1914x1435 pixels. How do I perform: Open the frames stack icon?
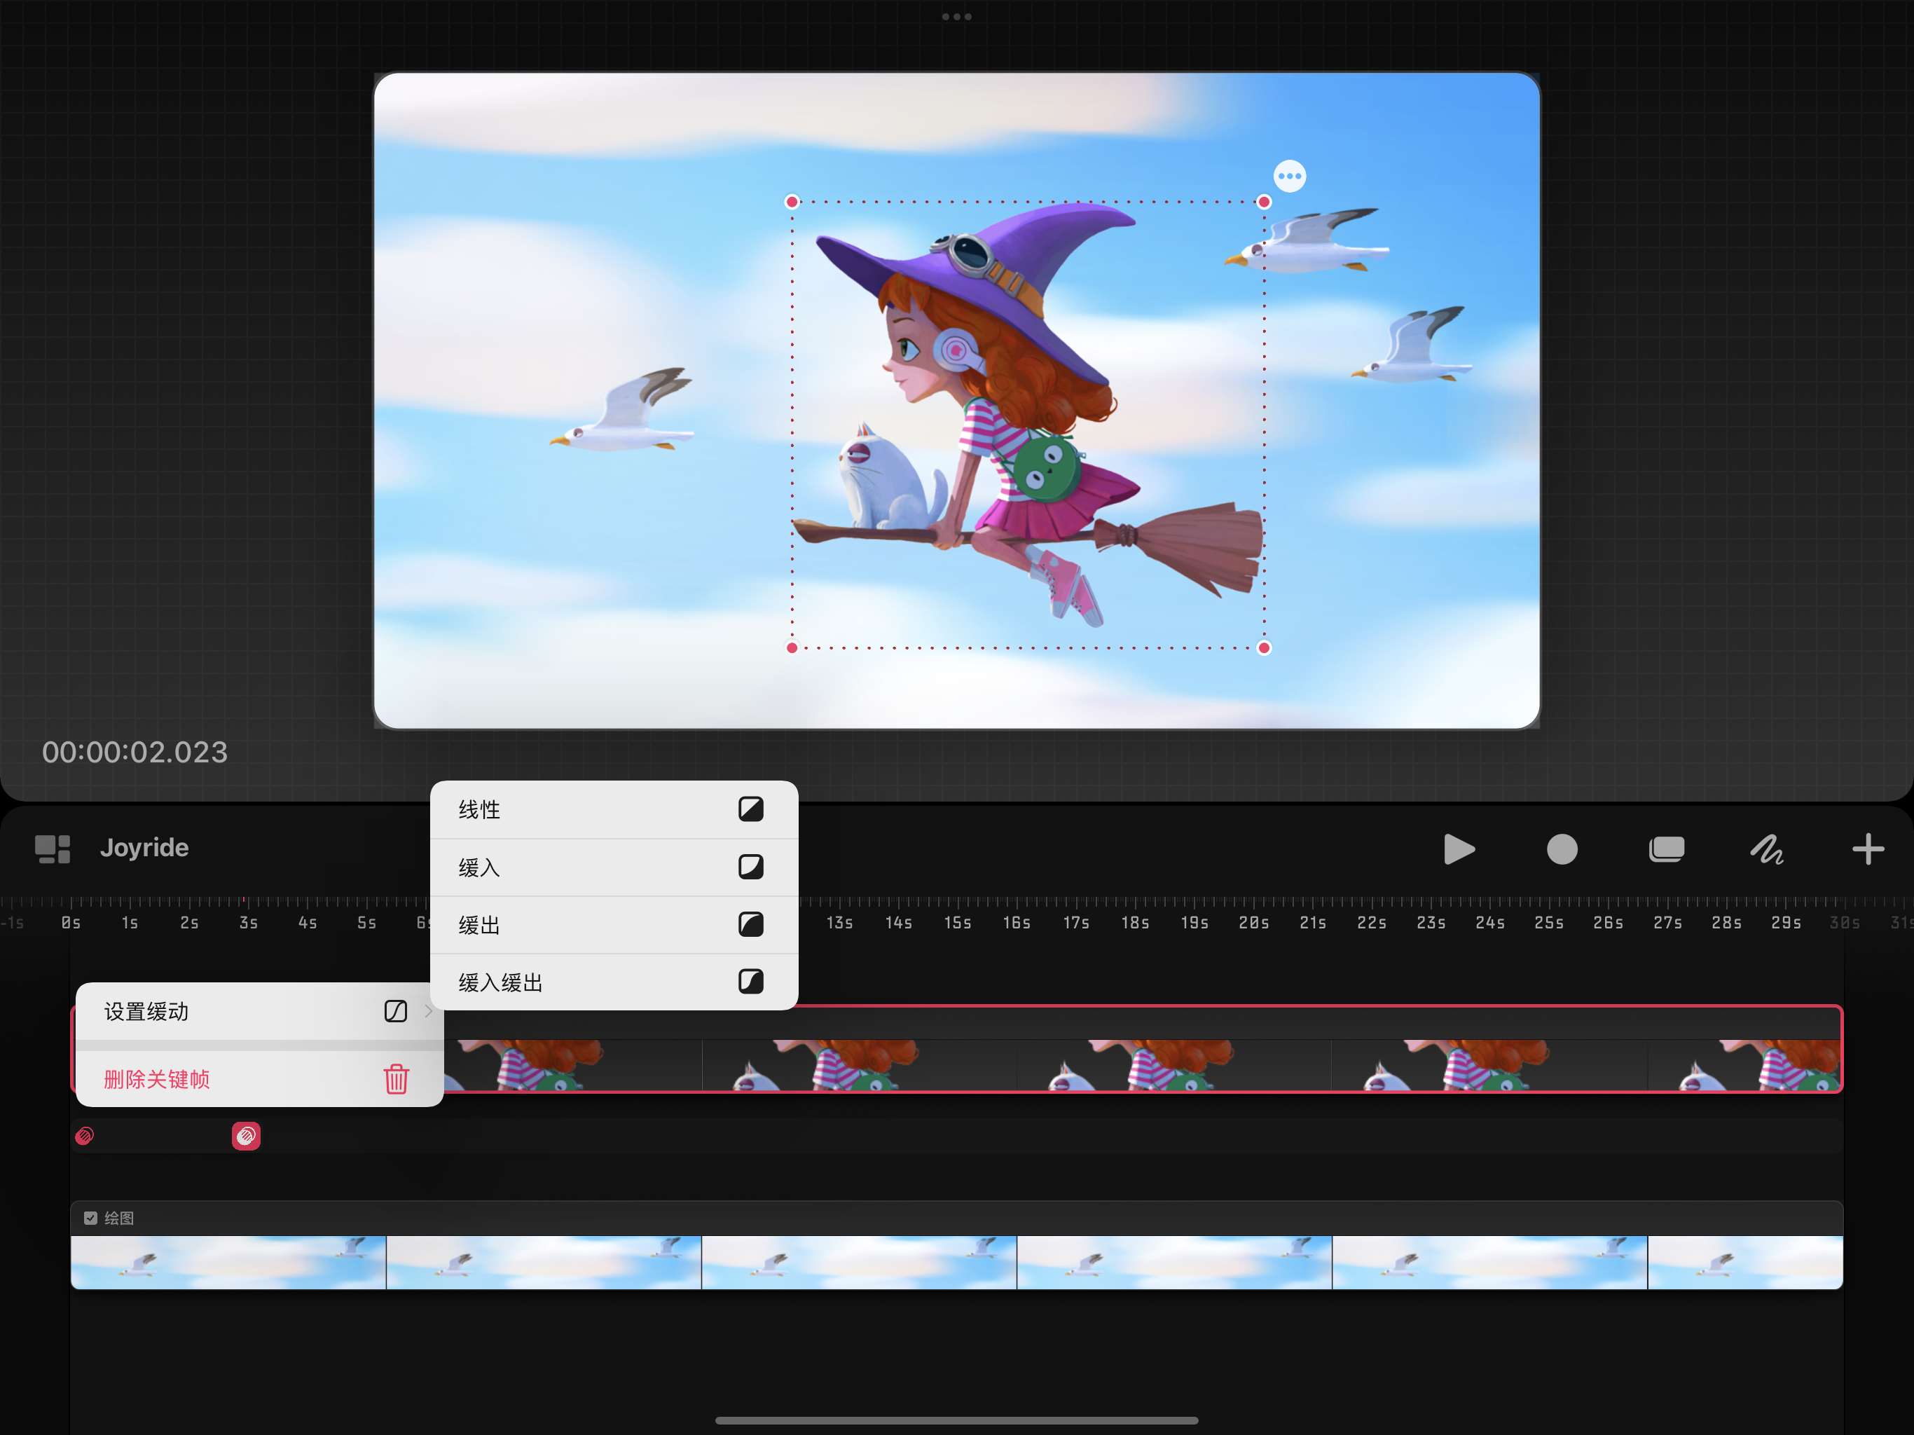[1666, 849]
